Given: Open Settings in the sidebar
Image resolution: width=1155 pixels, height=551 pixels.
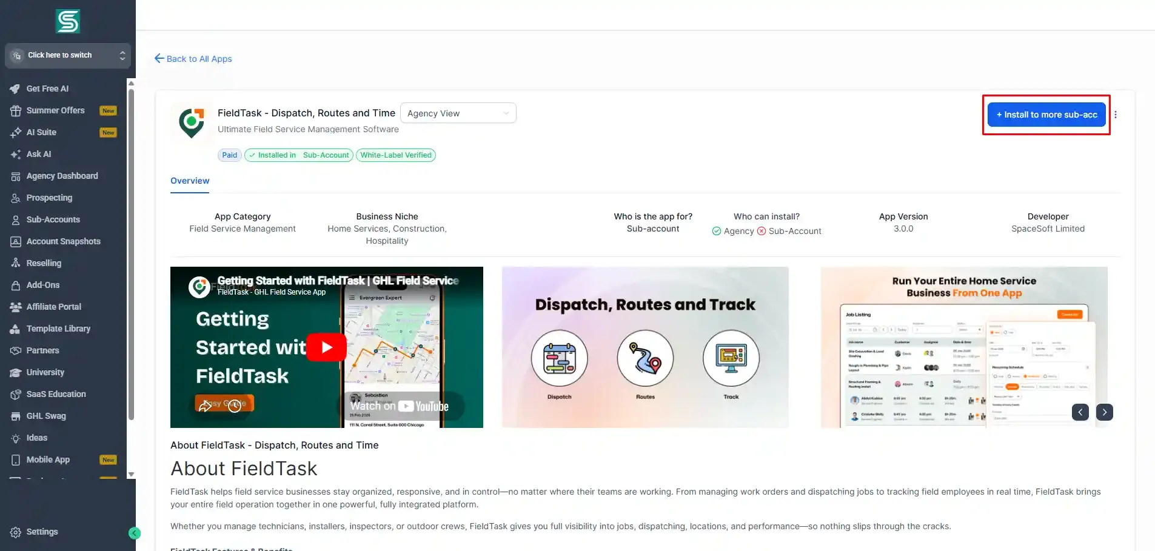Looking at the screenshot, I should pyautogui.click(x=42, y=532).
